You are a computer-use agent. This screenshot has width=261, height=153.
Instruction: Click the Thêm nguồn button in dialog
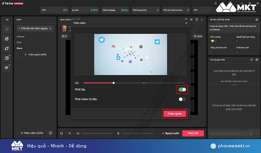(x=175, y=114)
